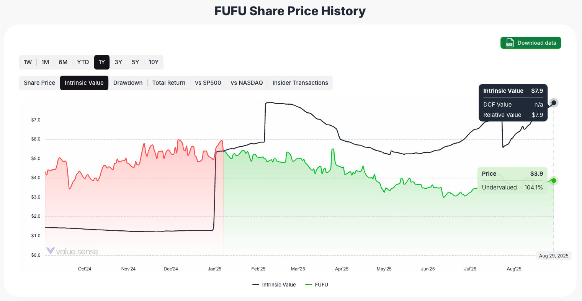The height and width of the screenshot is (301, 582).
Task: Switch to the 5Y time range
Action: 135,62
